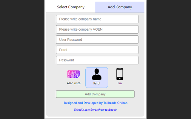Focus the Password input field

(x=97, y=60)
